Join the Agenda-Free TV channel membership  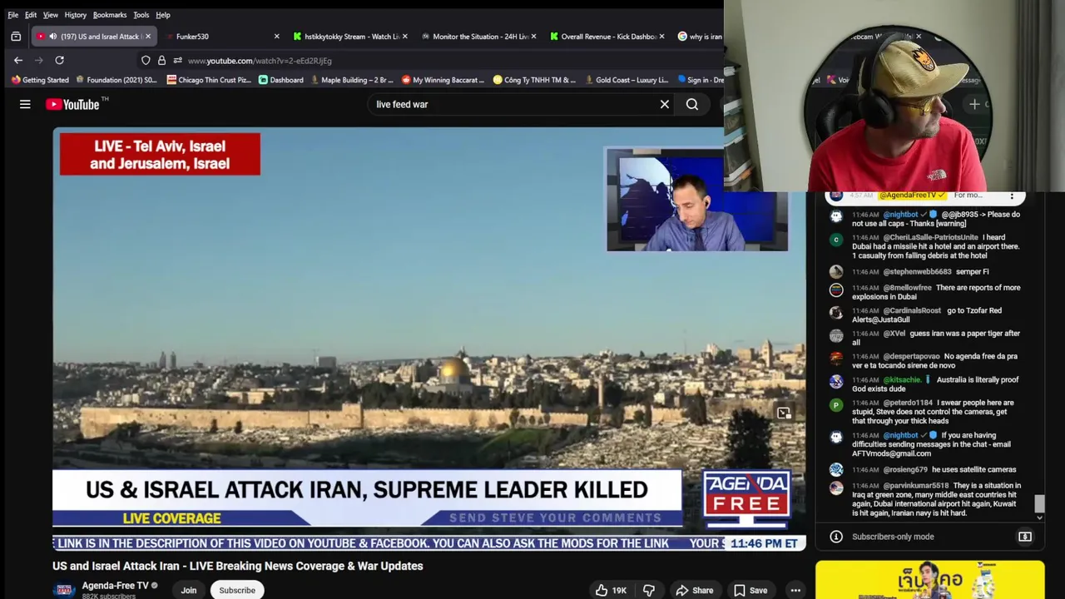pos(189,591)
